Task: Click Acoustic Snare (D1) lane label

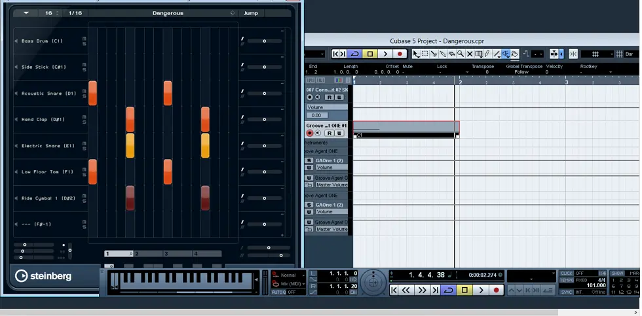Action: (48, 93)
